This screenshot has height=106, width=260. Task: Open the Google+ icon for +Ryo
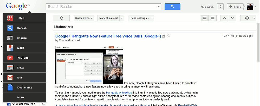[10, 18]
